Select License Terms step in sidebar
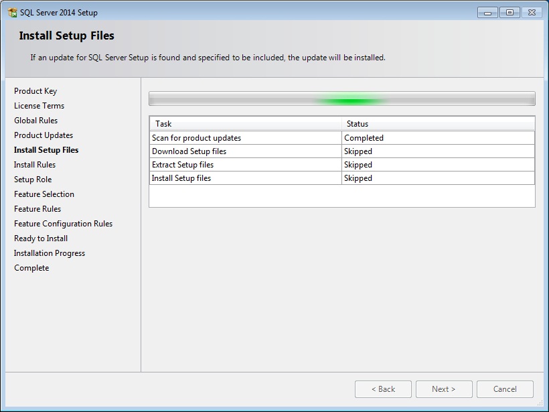 40,106
